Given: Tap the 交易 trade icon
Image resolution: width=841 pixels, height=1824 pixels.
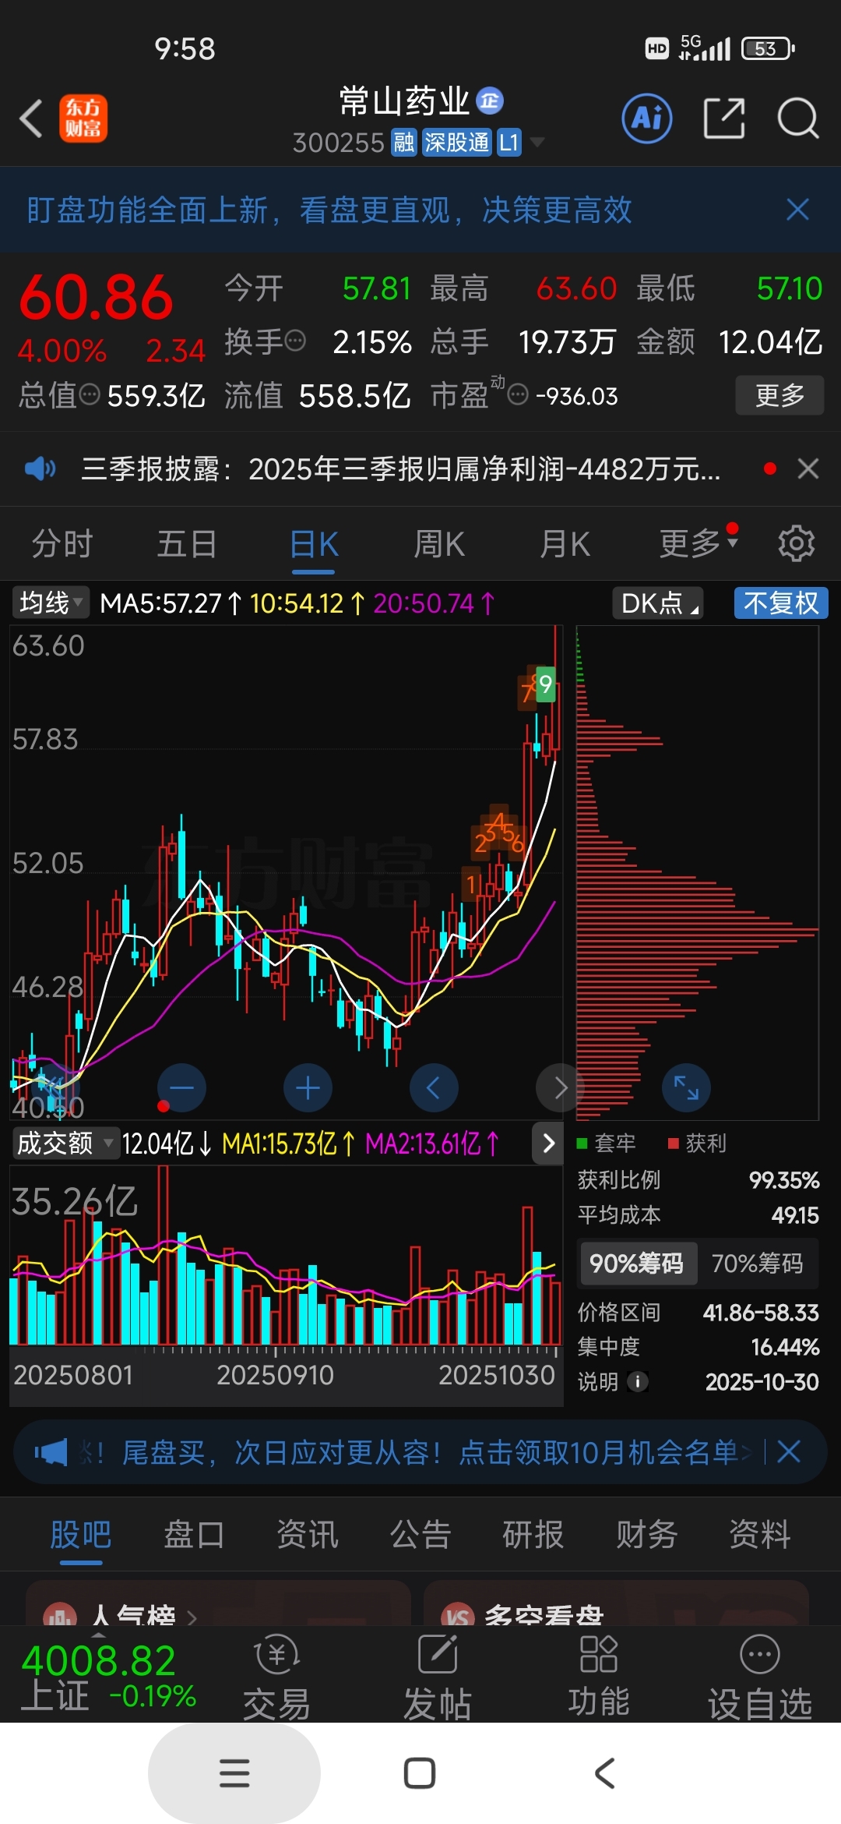Looking at the screenshot, I should click(277, 1676).
